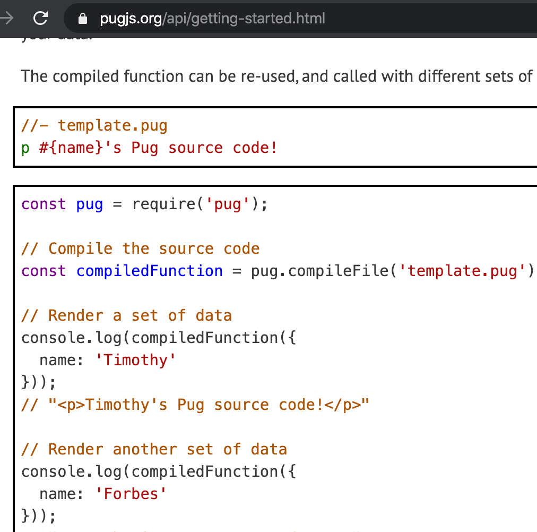The image size is (537, 532).
Task: Click the paragraph about re-using the compiled function
Action: 265,76
